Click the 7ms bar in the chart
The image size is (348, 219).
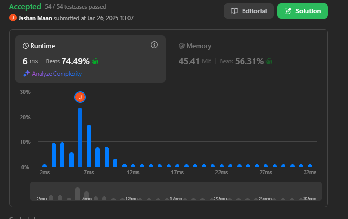89,146
